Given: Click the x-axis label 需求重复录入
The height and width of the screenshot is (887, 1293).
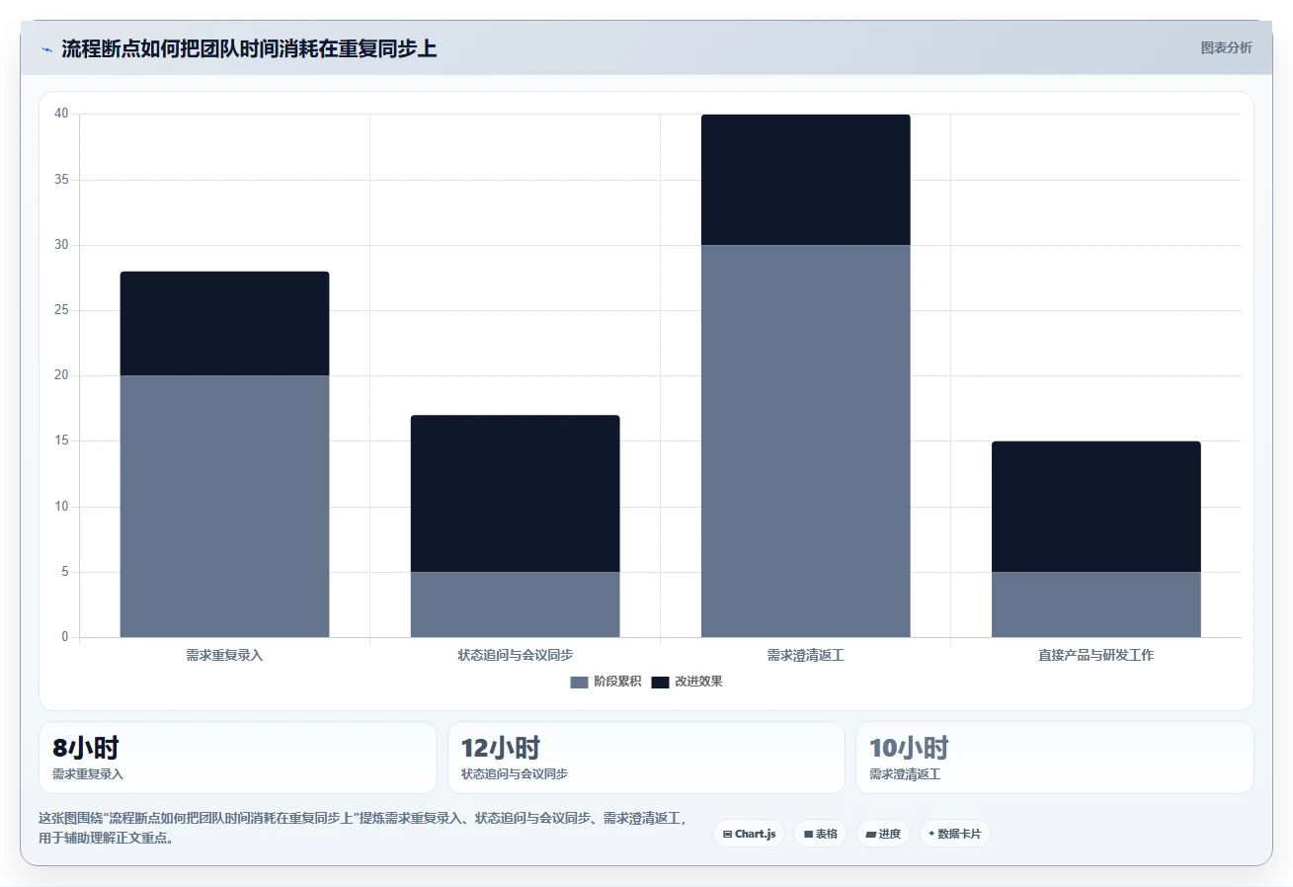Looking at the screenshot, I should [x=224, y=655].
